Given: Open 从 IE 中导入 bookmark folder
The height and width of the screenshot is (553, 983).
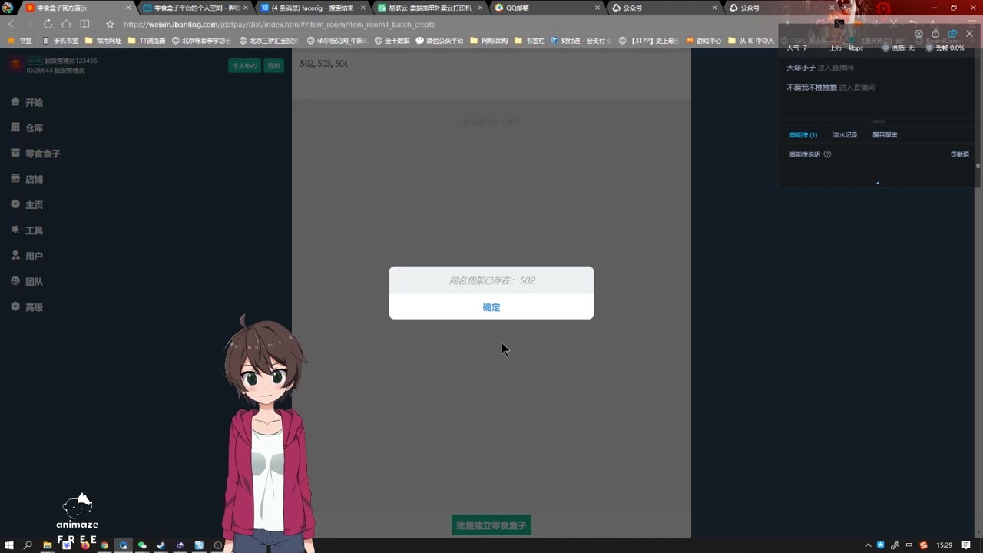Looking at the screenshot, I should pos(751,41).
